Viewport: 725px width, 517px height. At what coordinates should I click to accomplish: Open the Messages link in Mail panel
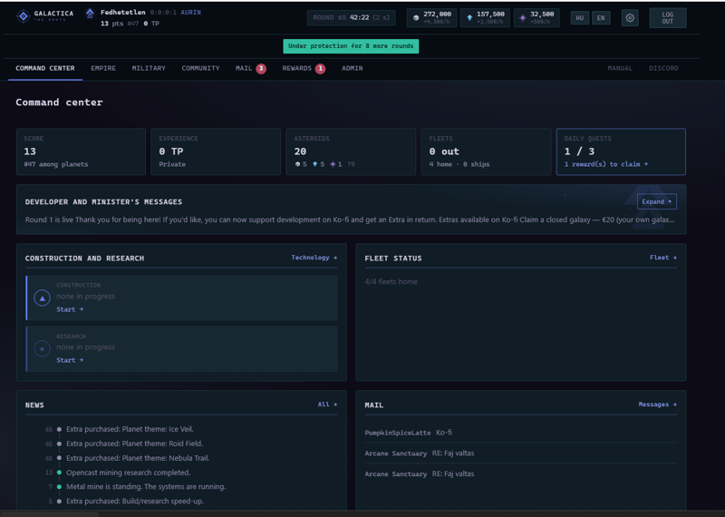[x=658, y=404]
